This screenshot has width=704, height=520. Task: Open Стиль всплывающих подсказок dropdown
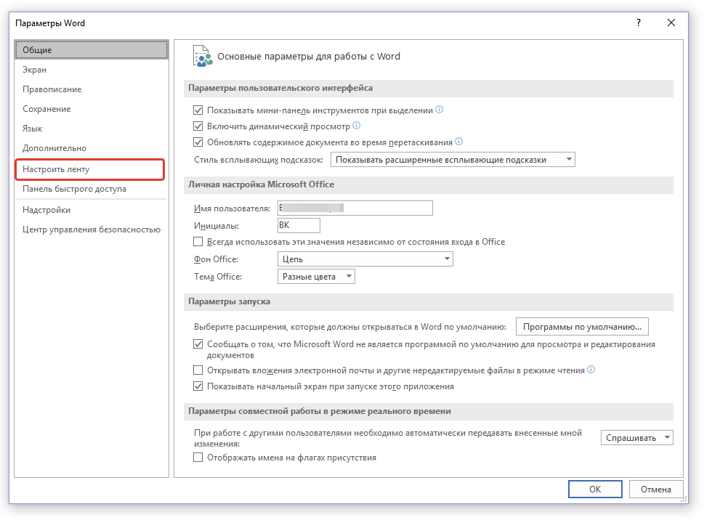pos(452,159)
